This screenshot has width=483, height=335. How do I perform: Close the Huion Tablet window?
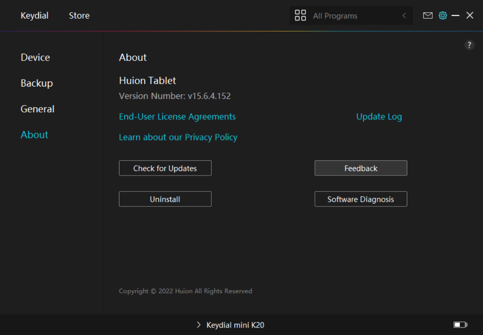470,16
